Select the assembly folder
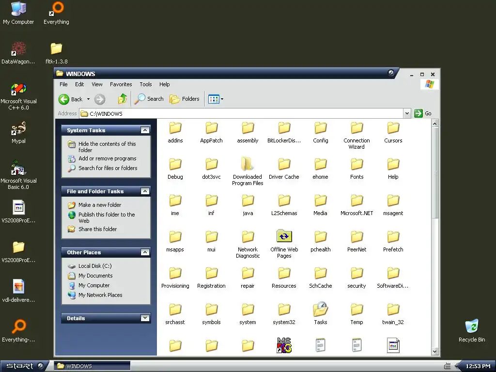The image size is (496, 372). (x=248, y=133)
